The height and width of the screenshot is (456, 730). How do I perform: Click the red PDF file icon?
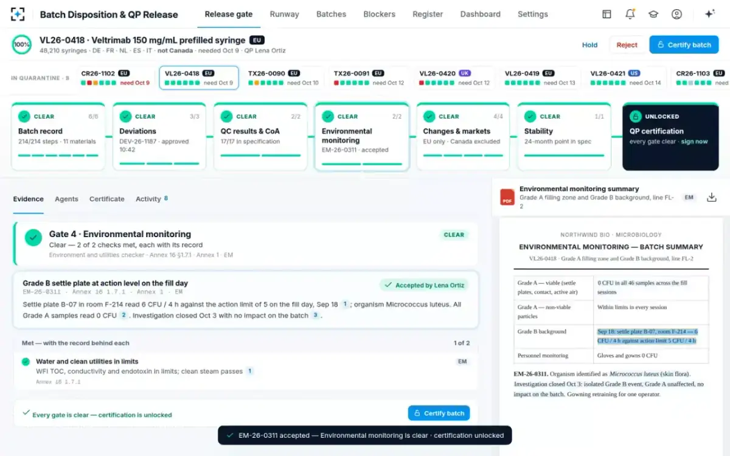(507, 198)
